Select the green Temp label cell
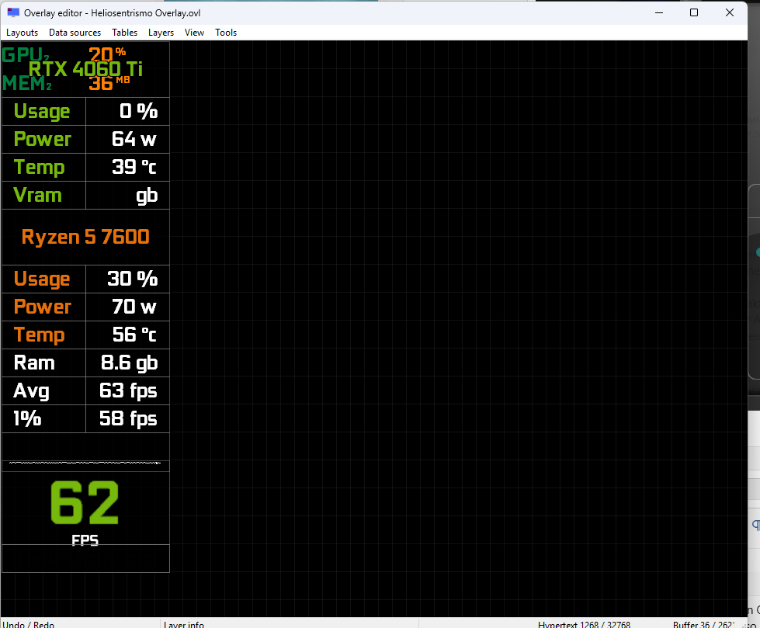The height and width of the screenshot is (628, 760). point(42,168)
